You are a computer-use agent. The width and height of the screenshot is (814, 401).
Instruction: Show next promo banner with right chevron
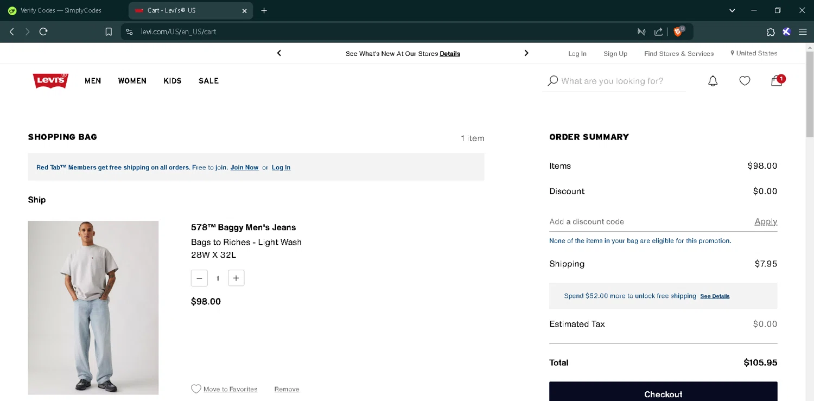[526, 53]
